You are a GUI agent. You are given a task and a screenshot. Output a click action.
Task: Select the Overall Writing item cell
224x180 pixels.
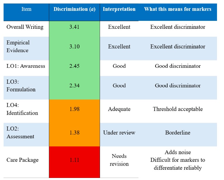point(26,29)
